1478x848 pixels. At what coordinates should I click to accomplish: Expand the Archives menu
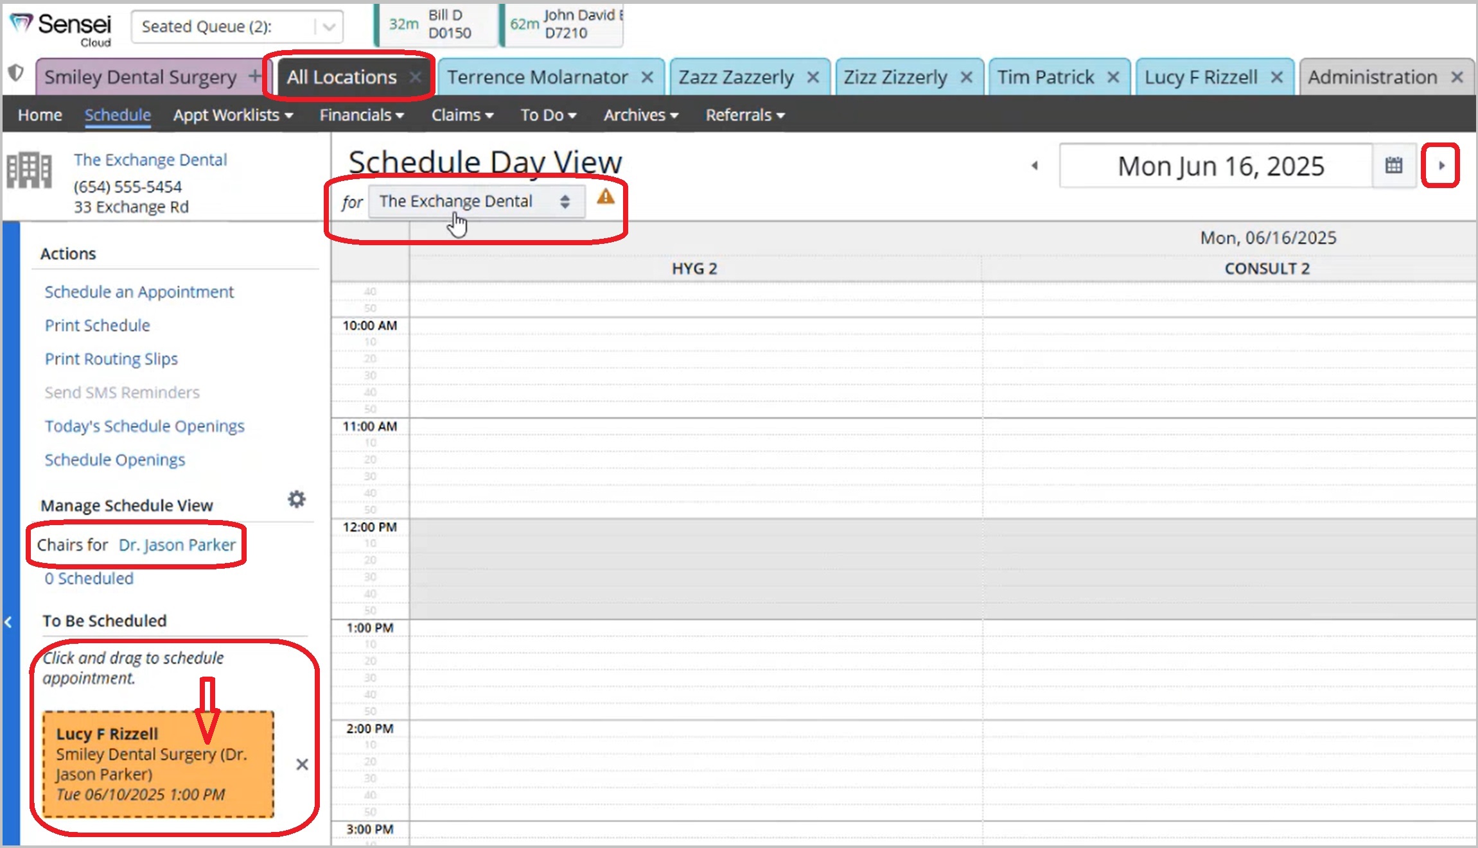click(x=641, y=115)
